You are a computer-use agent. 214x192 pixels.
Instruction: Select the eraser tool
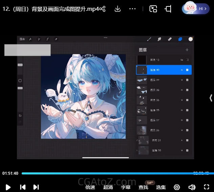(x=170, y=39)
